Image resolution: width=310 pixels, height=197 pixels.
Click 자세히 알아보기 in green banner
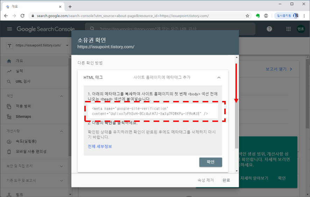coord(254,178)
